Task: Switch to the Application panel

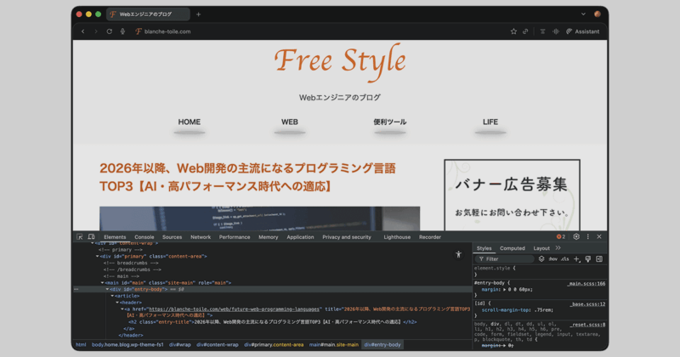Action: tap(300, 237)
